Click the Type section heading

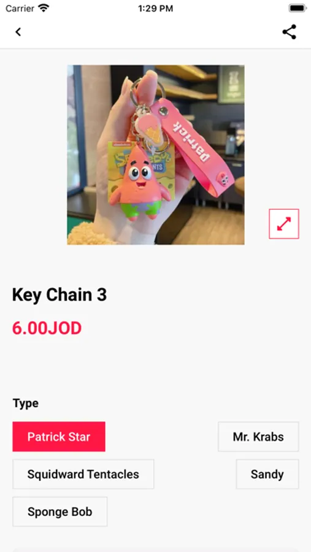tap(25, 403)
